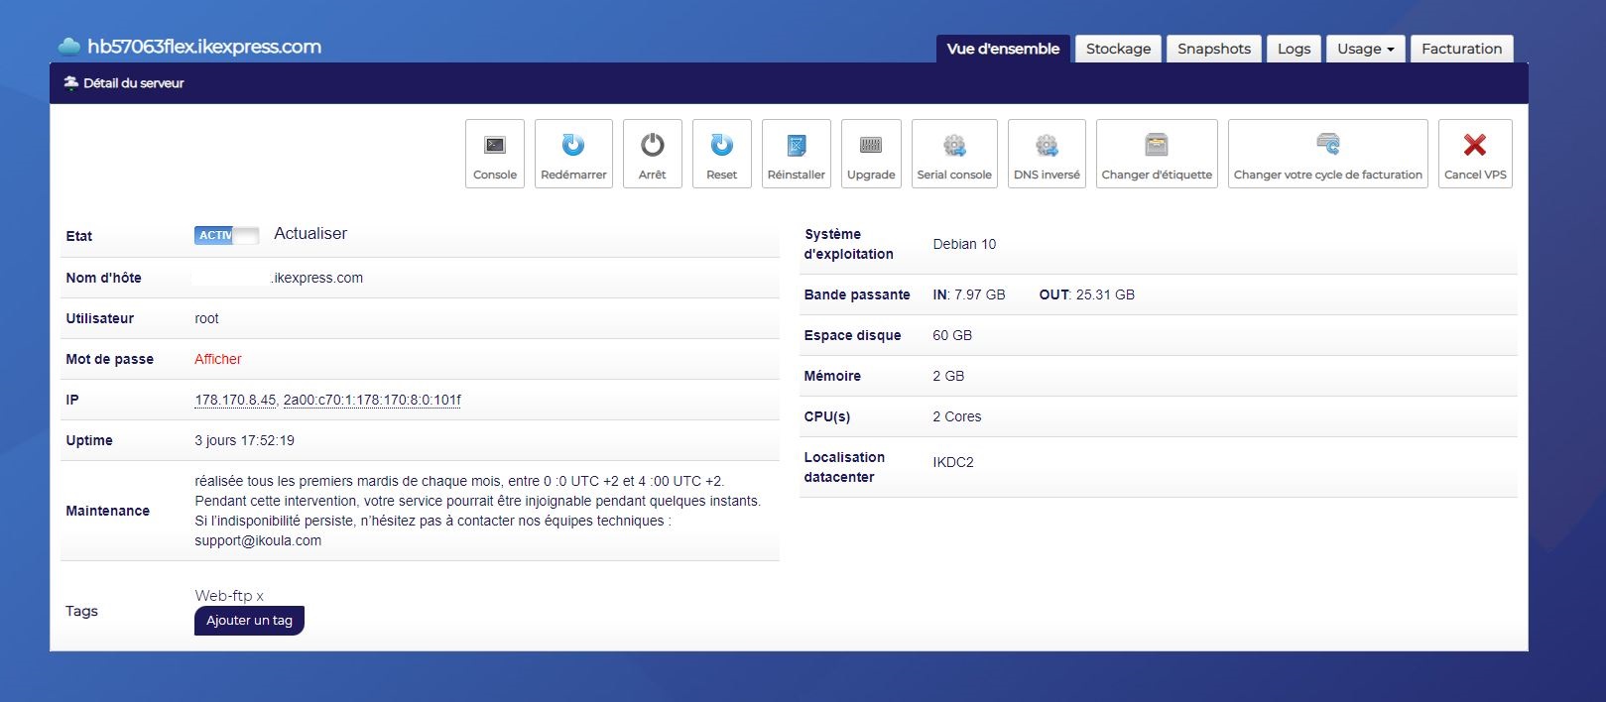
Task: Click the Maintenance row label
Action: coord(107,511)
